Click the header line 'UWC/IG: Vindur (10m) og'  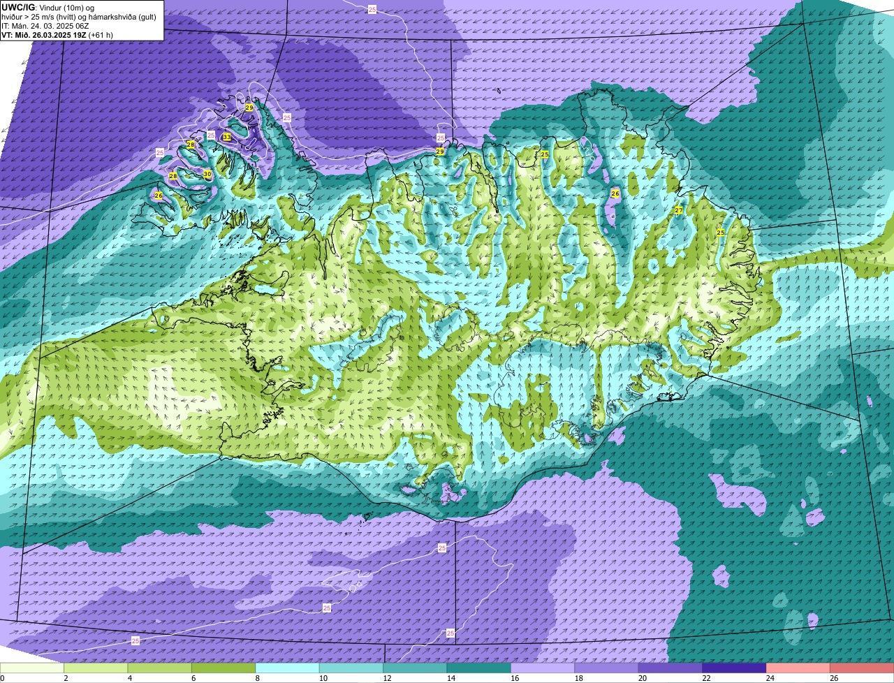[x=48, y=7]
